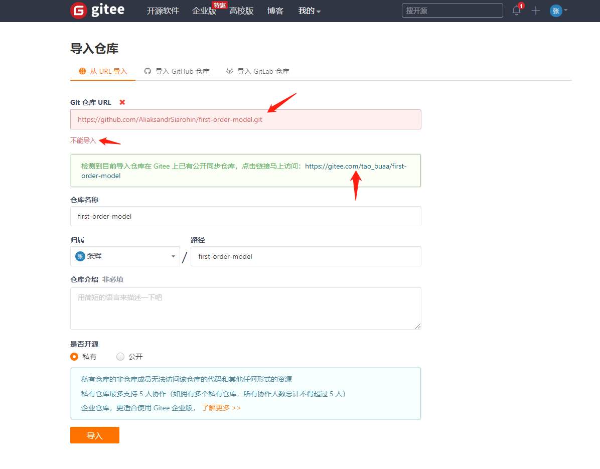Click into the Git 仓库 URL field
The height and width of the screenshot is (469, 600).
[246, 119]
